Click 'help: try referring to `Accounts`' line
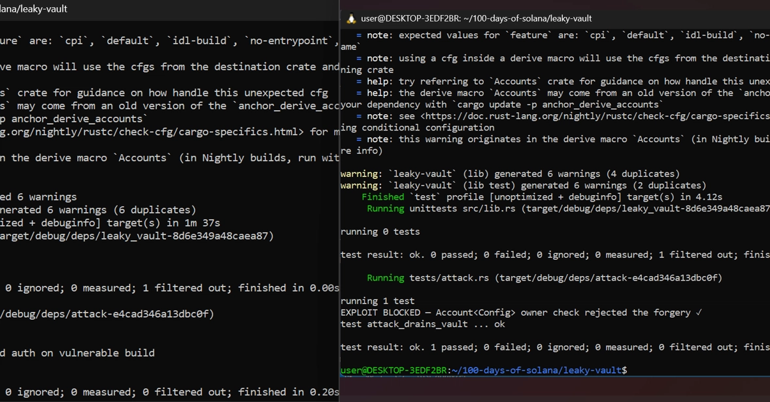 pyautogui.click(x=563, y=82)
